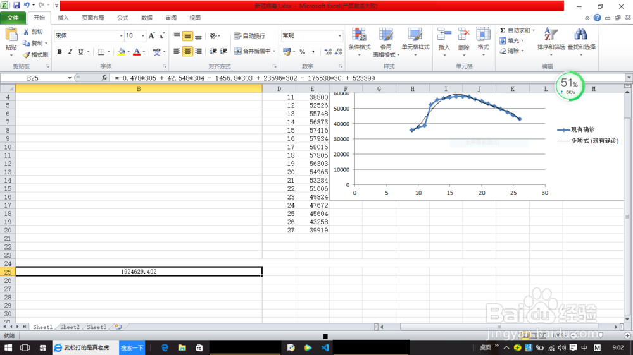Click the Undo arrow icon
Viewport: 633px width, 355px height.
(27, 5)
